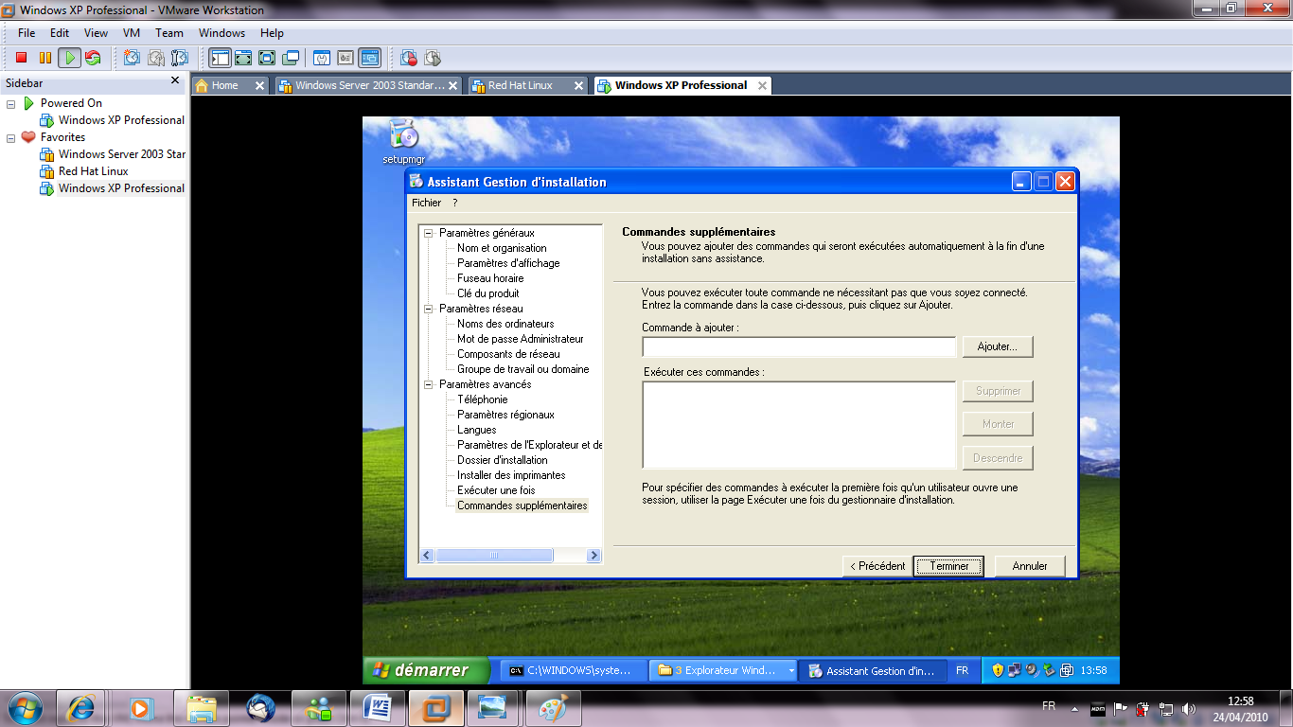Open the Team menu
Screen dimensions: 1293x727
pos(169,33)
